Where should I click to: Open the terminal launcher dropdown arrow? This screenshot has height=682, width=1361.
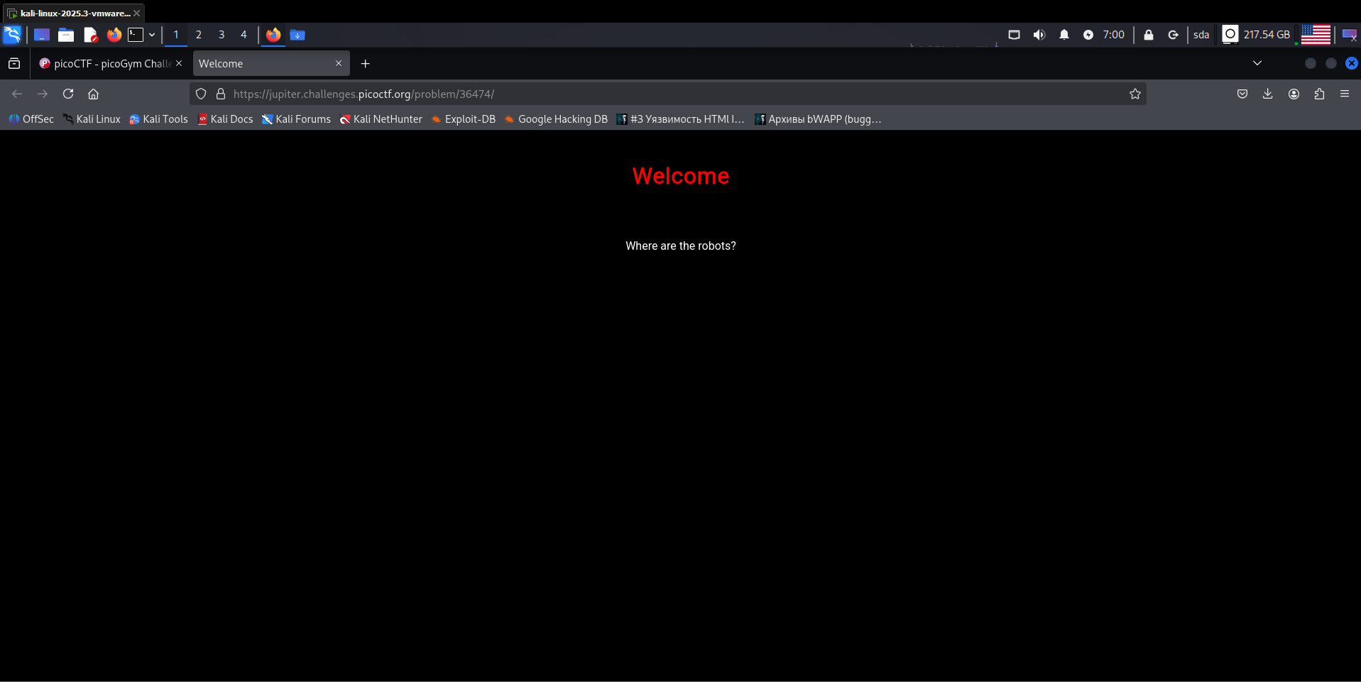152,35
